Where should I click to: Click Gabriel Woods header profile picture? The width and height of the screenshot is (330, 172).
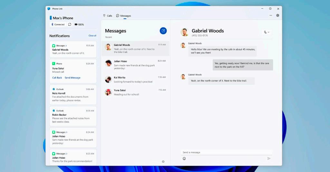tap(185, 32)
